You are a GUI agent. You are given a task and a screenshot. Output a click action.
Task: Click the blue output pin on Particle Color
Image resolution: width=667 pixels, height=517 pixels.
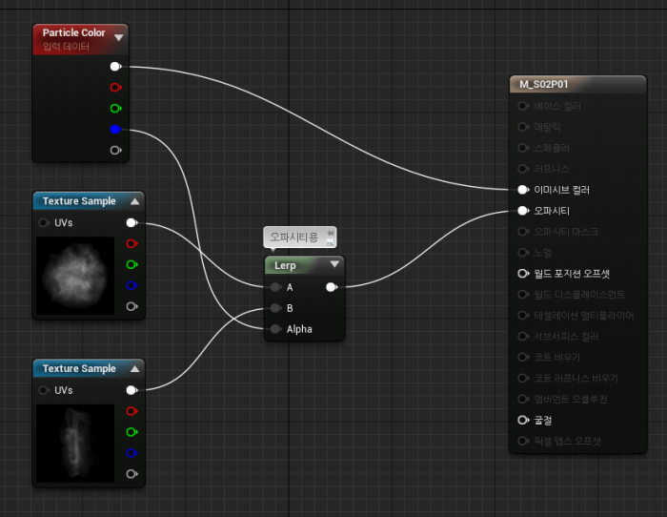click(x=115, y=129)
